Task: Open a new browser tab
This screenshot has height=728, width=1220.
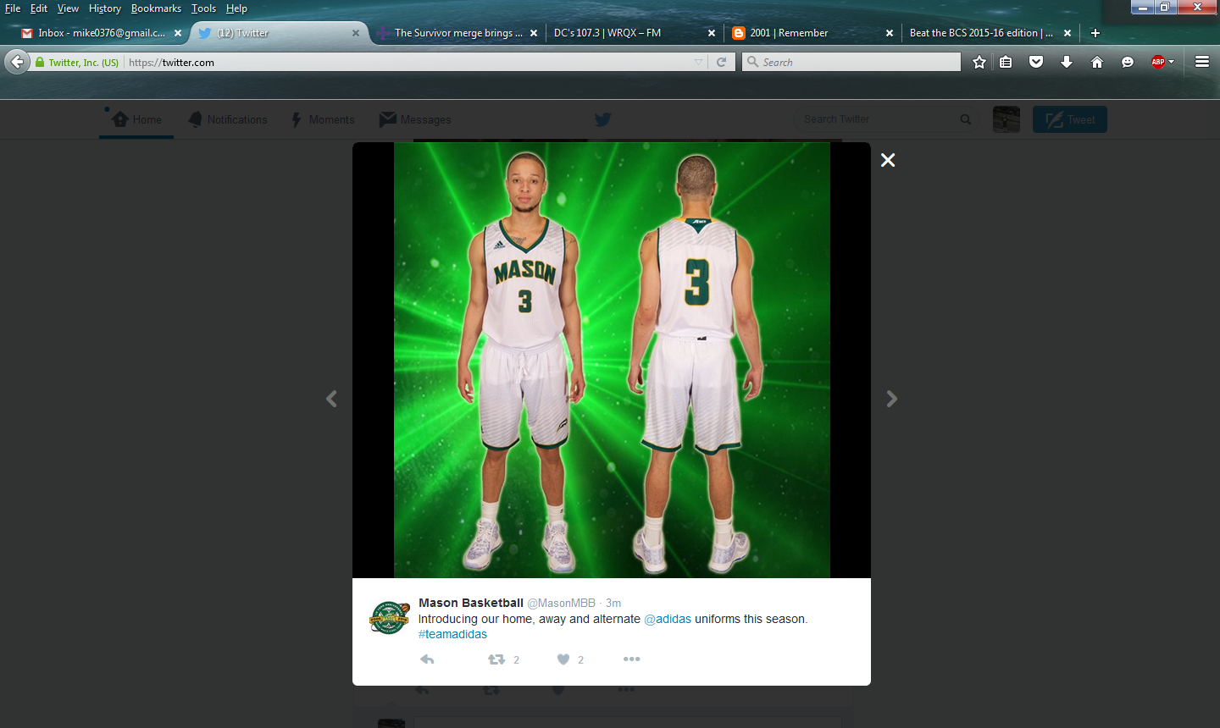Action: pos(1095,33)
